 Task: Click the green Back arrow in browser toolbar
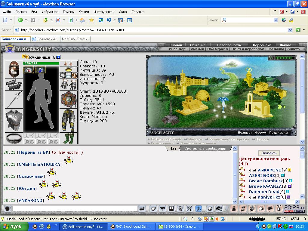[20, 20]
